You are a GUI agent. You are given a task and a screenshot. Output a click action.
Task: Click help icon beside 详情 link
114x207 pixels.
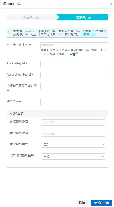[x=77, y=54]
